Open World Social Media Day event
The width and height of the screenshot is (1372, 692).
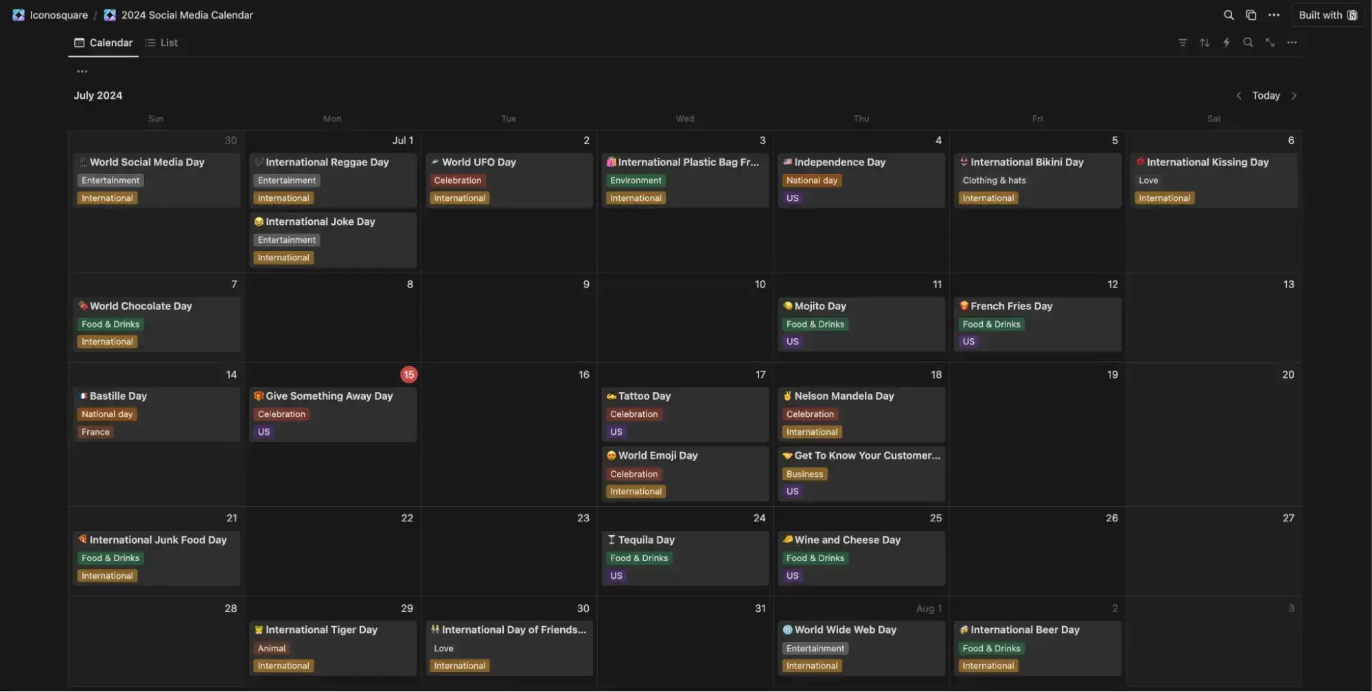coord(156,180)
